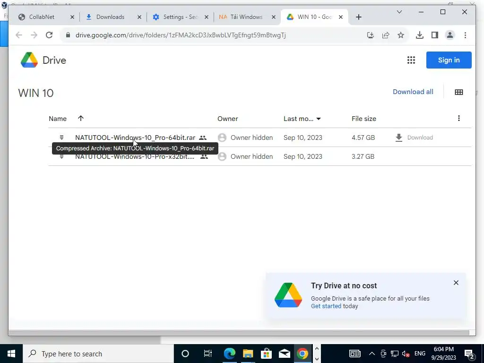Launch Microsoft Edge from taskbar

click(229, 354)
